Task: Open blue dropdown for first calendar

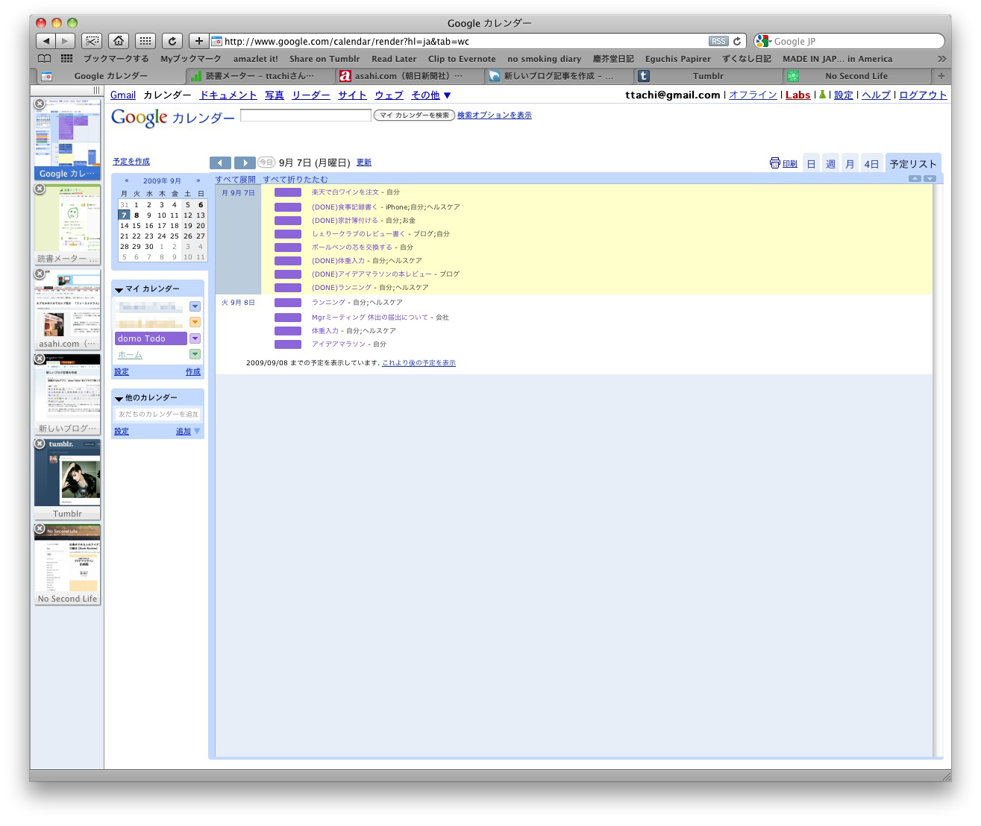Action: tap(195, 306)
